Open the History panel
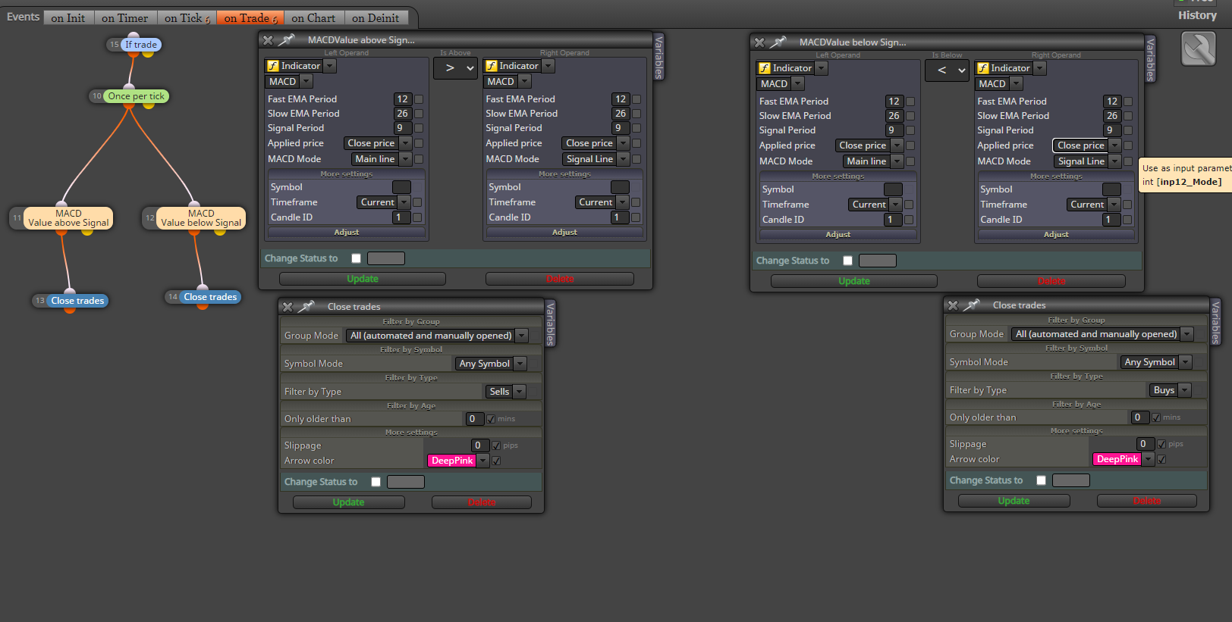This screenshot has height=622, width=1232. [x=1197, y=15]
